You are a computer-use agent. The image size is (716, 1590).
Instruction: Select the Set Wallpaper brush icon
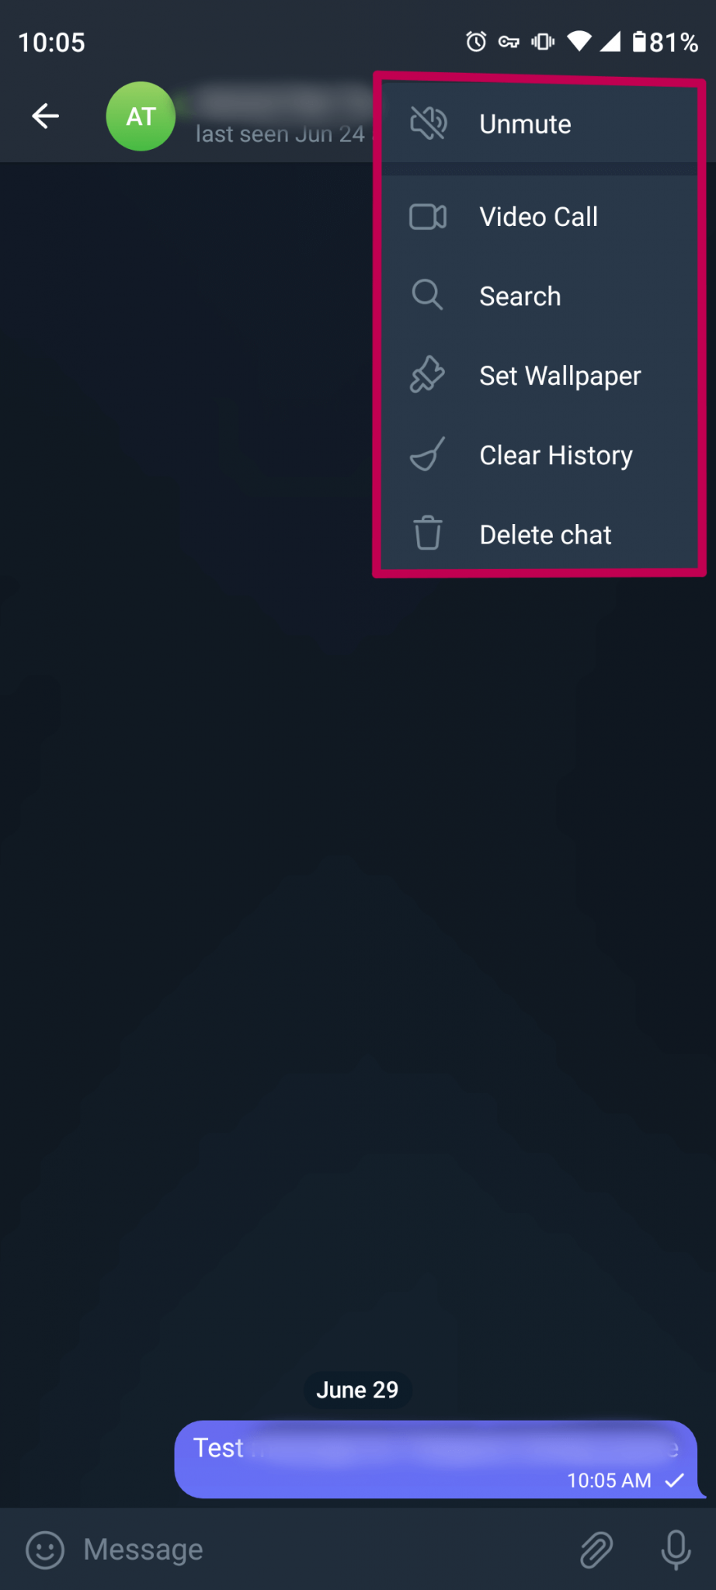(x=428, y=375)
